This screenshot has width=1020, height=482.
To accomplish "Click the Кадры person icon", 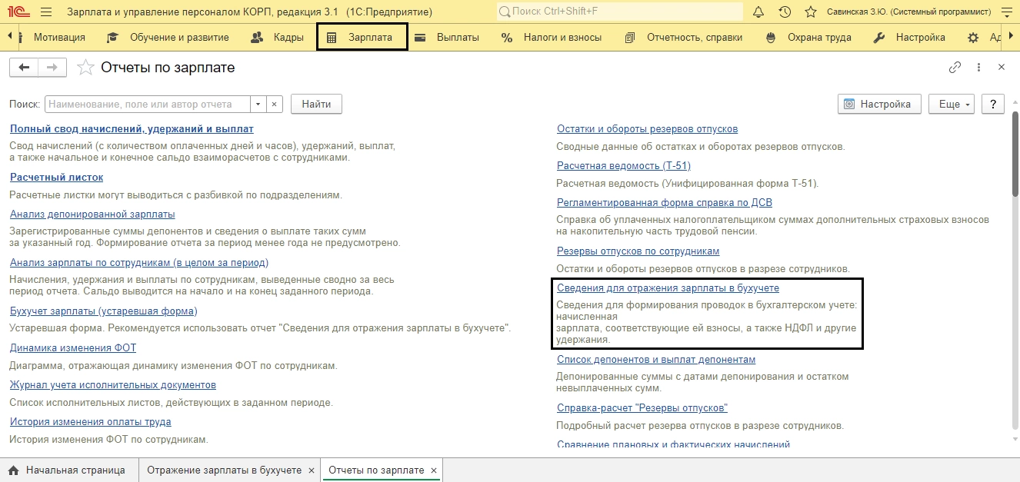I will [x=258, y=37].
